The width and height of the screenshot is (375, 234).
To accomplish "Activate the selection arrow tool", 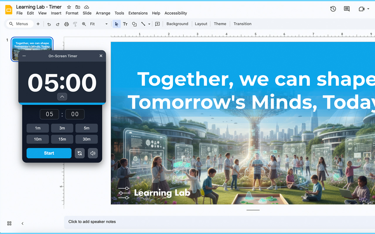I will [x=116, y=24].
